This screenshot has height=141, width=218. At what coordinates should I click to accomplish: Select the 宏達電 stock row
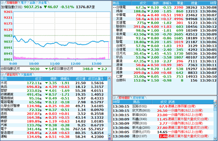pos(165,23)
